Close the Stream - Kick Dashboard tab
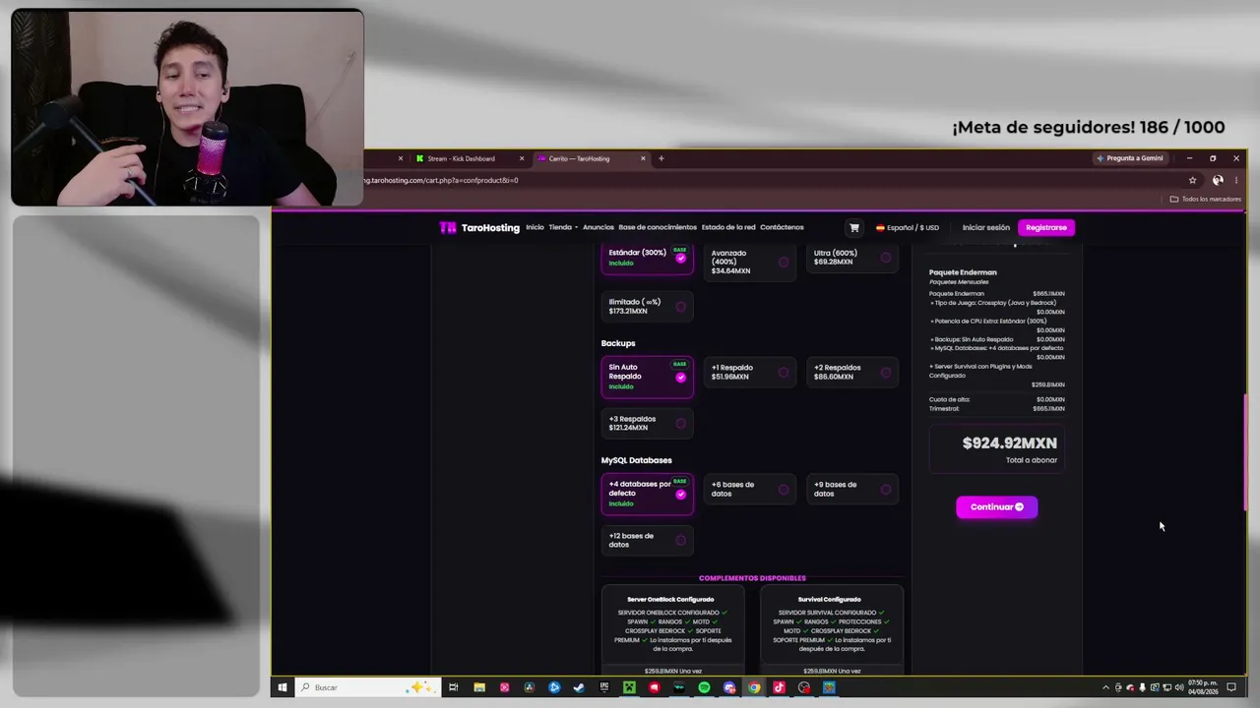 [x=521, y=158]
